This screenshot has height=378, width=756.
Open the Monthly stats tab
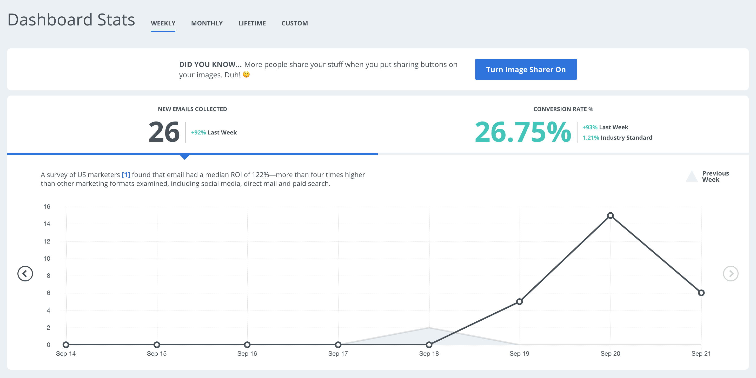[x=207, y=23]
